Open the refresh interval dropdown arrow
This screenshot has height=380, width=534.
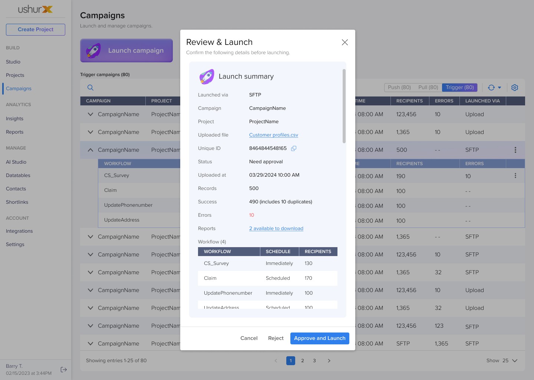(500, 88)
